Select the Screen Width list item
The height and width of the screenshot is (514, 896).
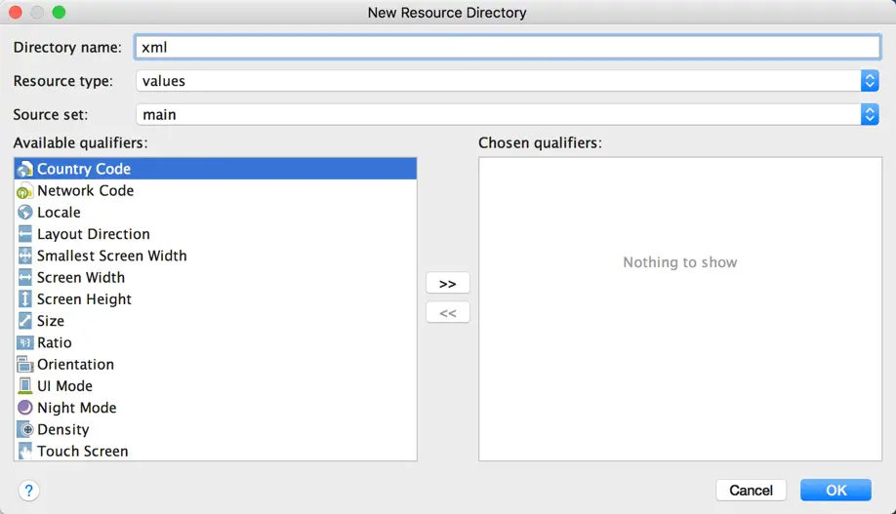(216, 278)
